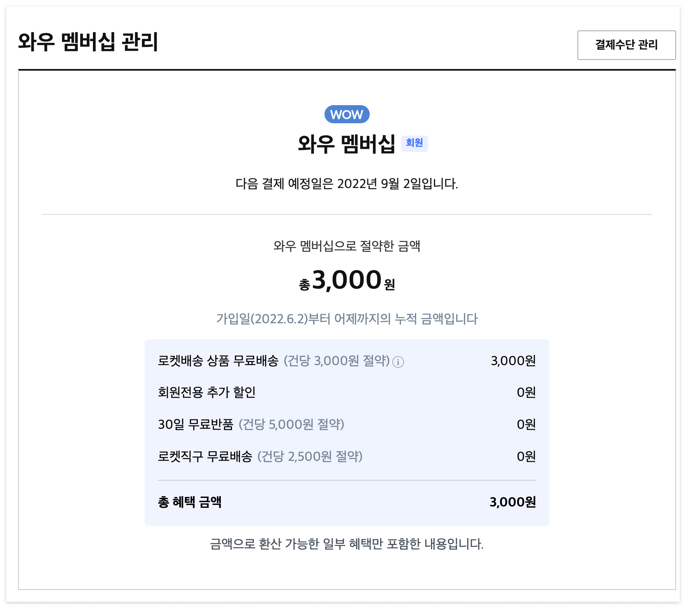
Task: Click the 와우 멤버십으로 절약한 금액 label
Action: 348,246
